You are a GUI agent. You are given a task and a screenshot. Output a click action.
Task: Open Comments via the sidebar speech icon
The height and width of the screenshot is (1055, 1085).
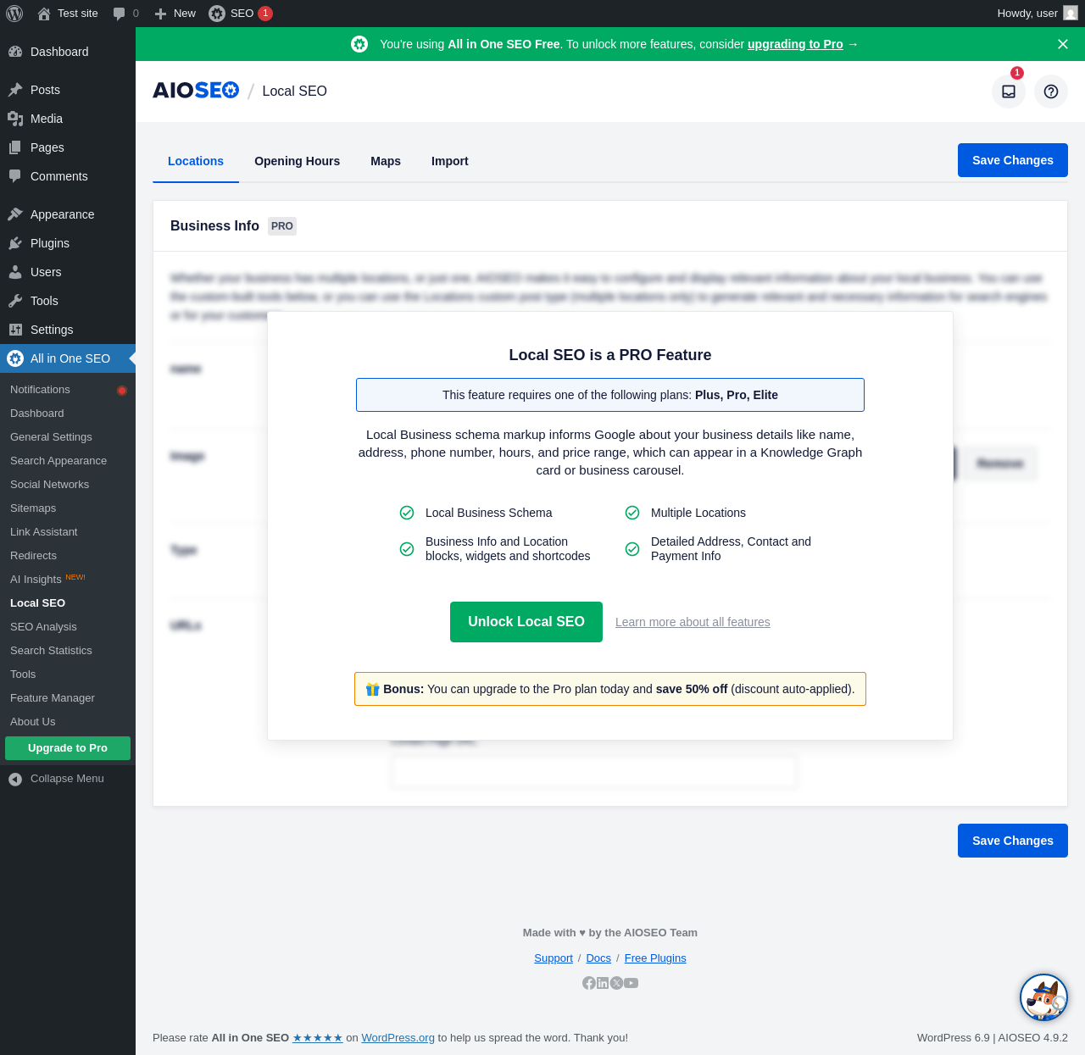(x=15, y=176)
